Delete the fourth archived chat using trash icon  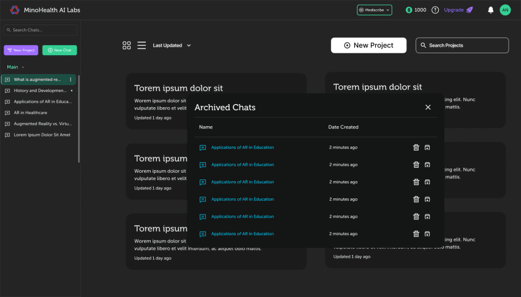(416, 199)
